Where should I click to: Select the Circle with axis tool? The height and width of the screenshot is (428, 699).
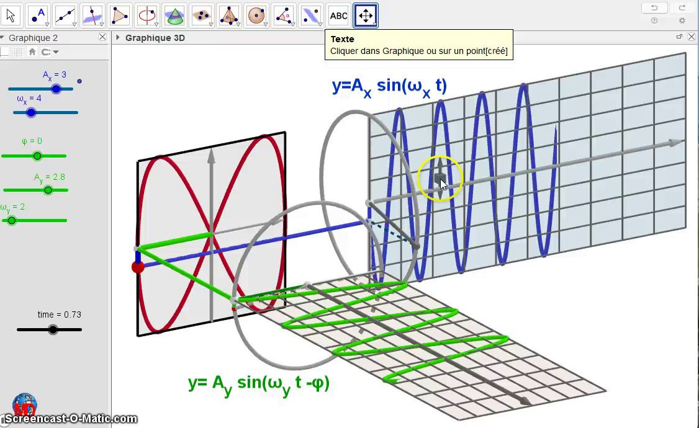tap(147, 16)
